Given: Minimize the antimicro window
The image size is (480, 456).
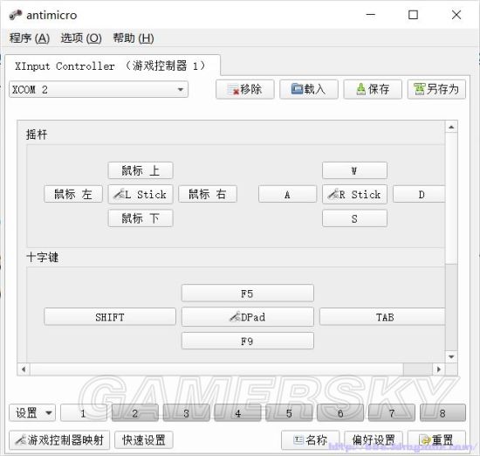Looking at the screenshot, I should [371, 15].
